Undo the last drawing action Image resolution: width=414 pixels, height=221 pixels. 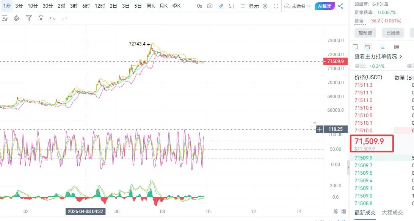(x=53, y=18)
